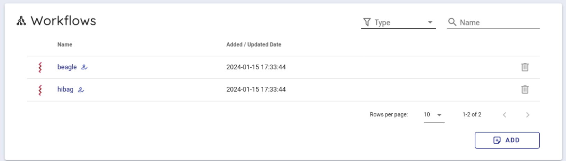Click the Type dropdown arrow
Viewport: 566px width, 161px height.
tap(430, 22)
